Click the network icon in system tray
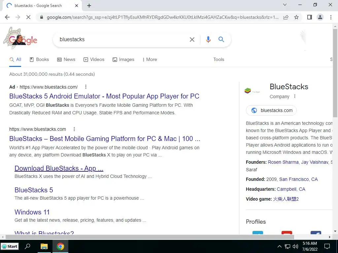The height and width of the screenshot is (253, 338). [287, 246]
